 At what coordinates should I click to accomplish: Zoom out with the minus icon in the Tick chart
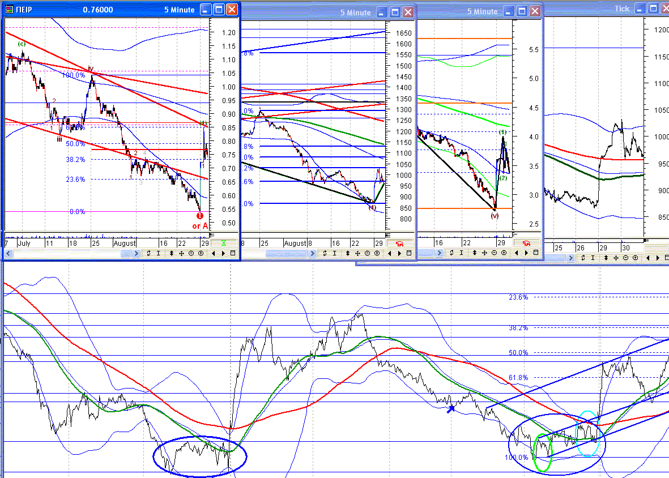coord(625,258)
